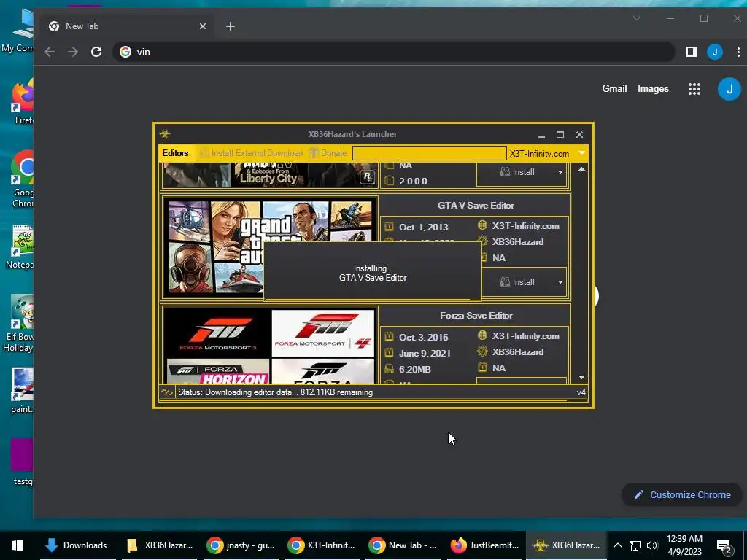Click the icon beside Forza NA entry
Viewport: 747px width, 560px height.
[x=483, y=367]
